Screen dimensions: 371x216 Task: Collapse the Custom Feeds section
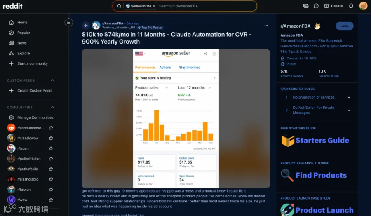coord(52,80)
